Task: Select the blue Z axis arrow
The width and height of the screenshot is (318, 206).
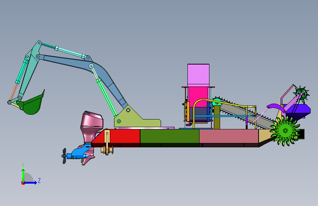Action: 30,183
